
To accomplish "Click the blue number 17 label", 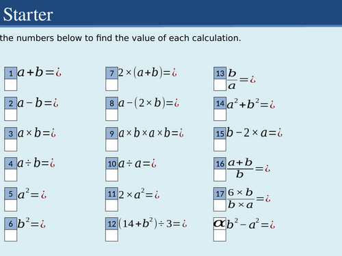I will click(x=220, y=194).
